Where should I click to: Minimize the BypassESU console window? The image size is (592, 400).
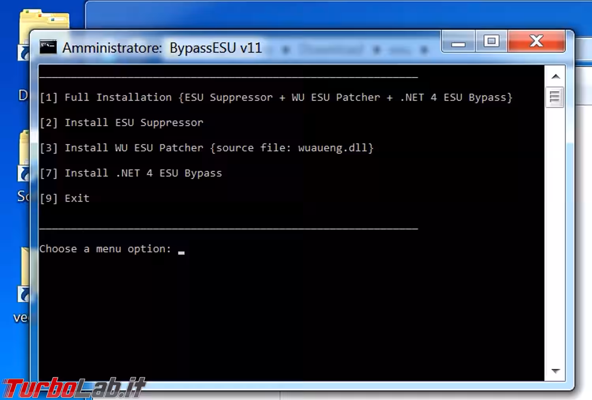(458, 41)
